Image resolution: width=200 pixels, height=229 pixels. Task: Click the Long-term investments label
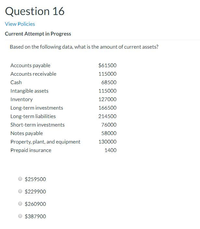(37, 108)
